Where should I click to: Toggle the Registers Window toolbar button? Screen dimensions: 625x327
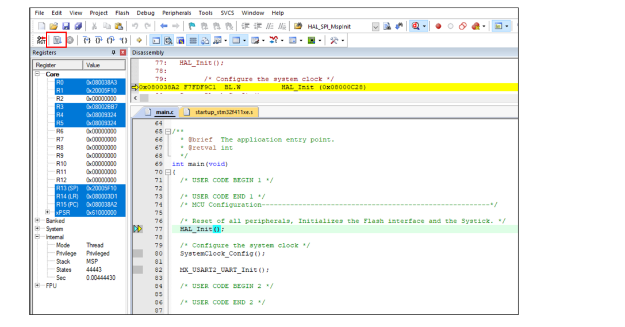pos(193,40)
